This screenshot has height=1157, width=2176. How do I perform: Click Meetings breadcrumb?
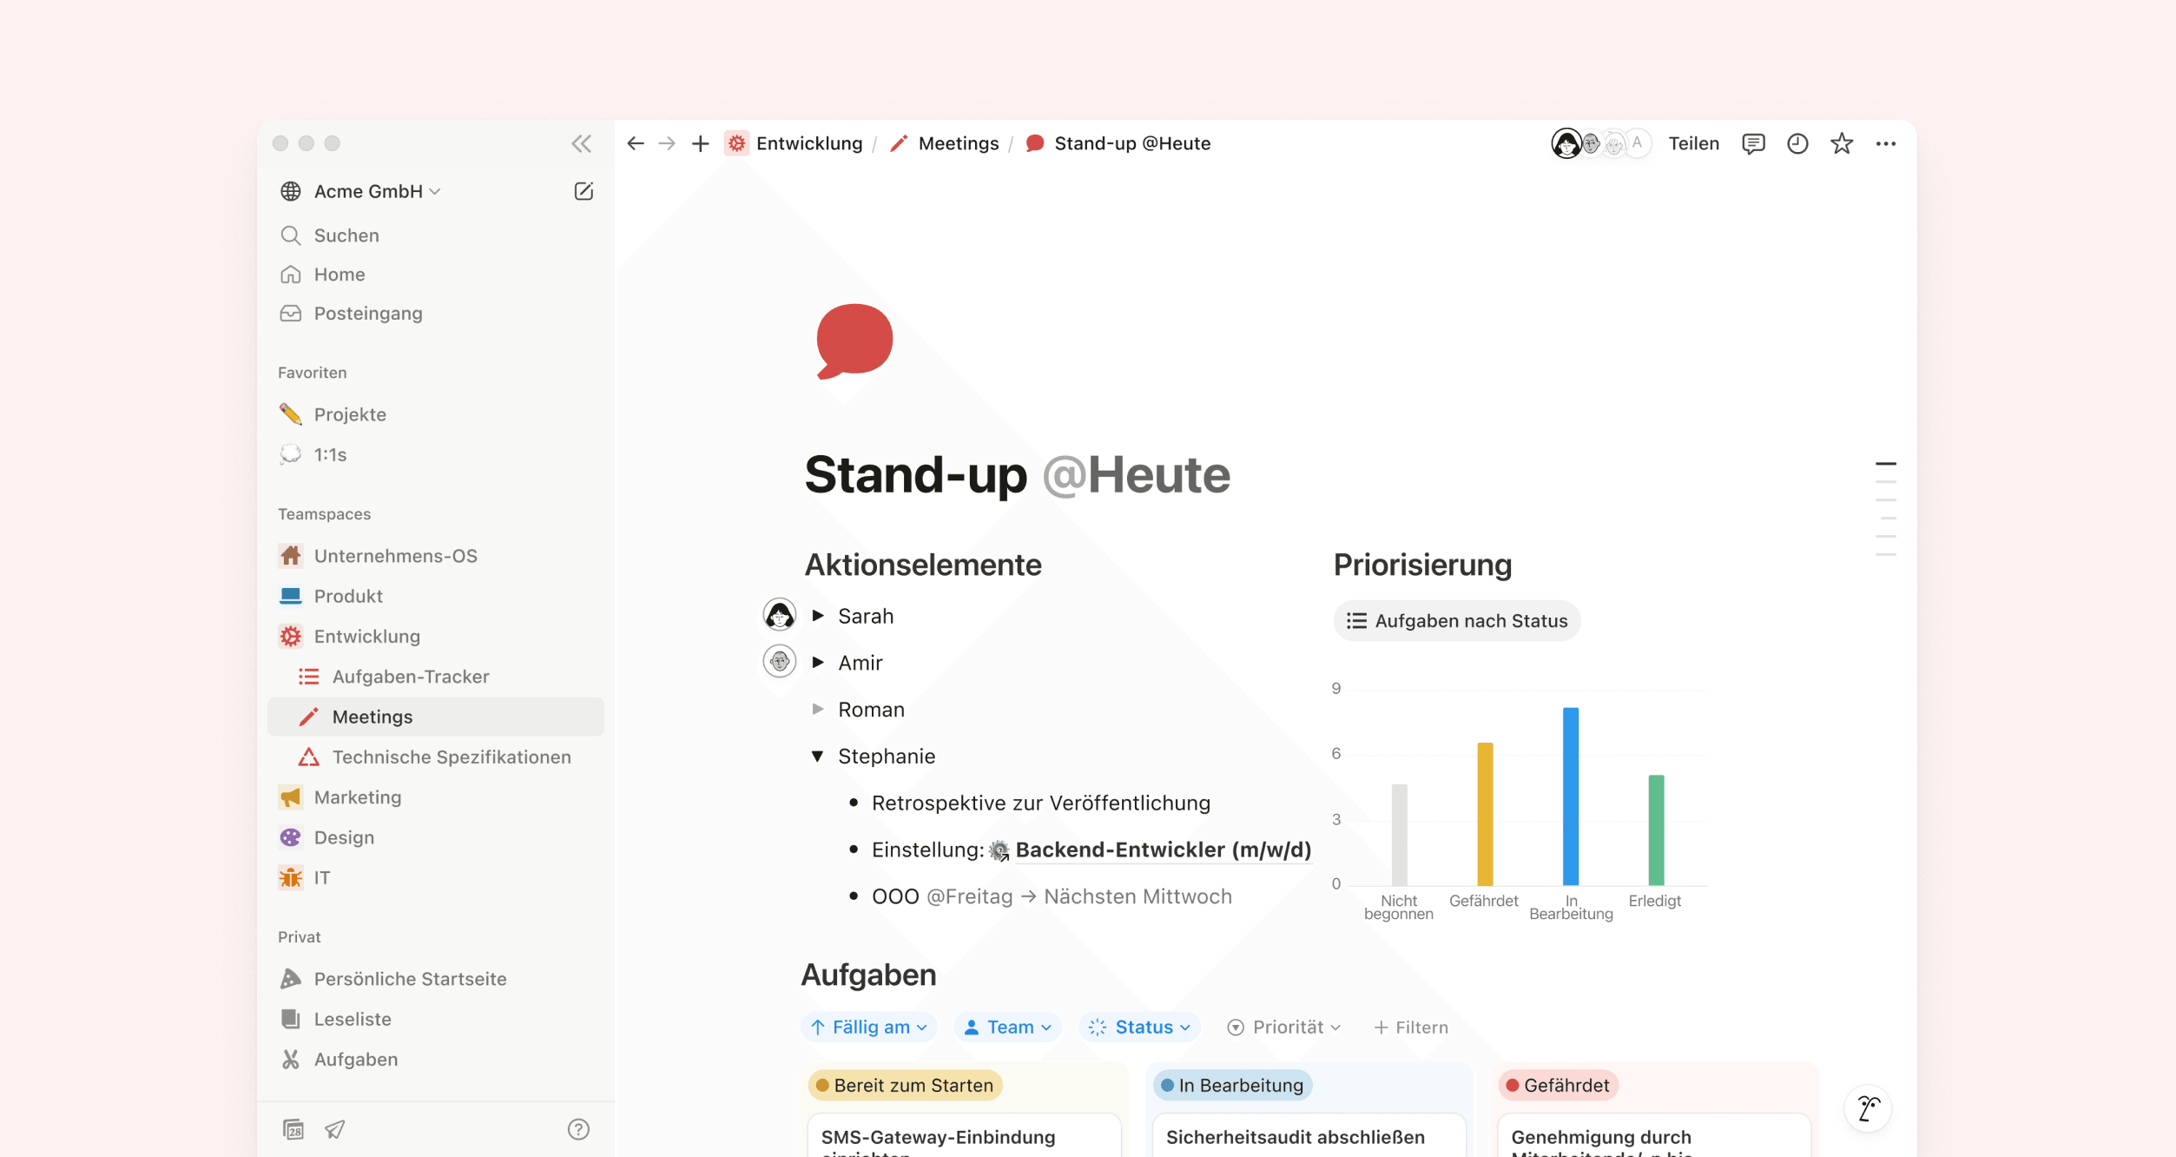[944, 143]
